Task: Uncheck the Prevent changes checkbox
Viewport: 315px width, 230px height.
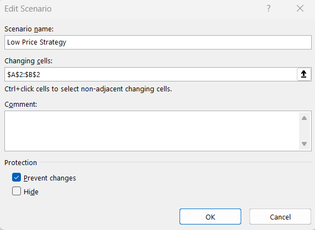Action: [x=17, y=177]
